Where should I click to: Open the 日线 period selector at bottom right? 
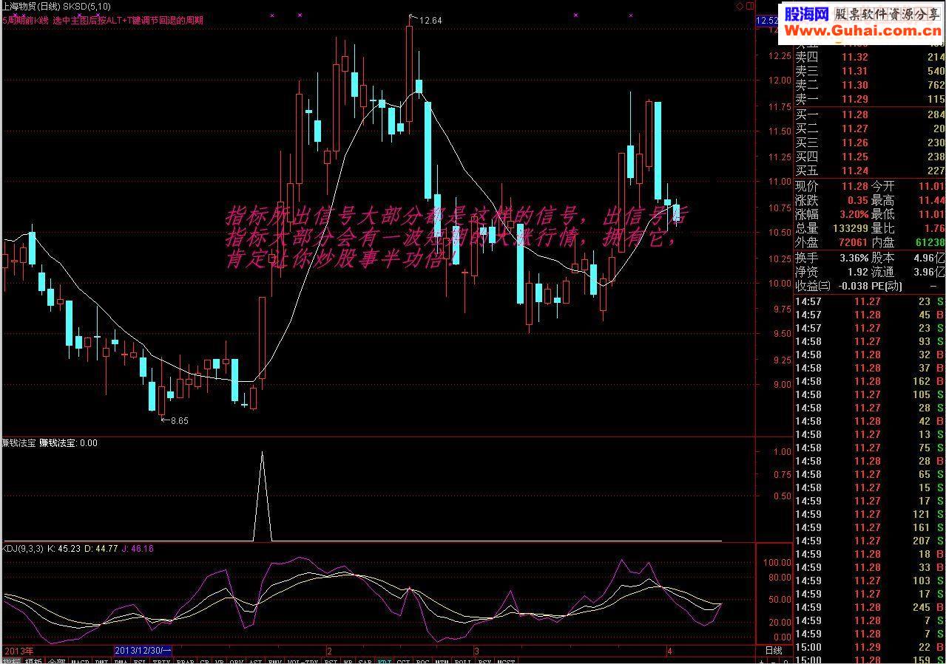[772, 651]
